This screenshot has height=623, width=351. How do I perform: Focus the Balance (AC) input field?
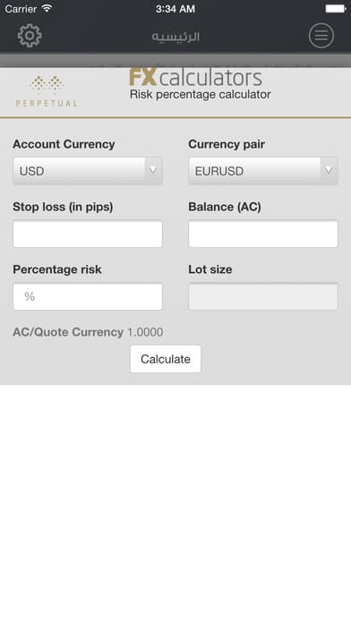263,234
